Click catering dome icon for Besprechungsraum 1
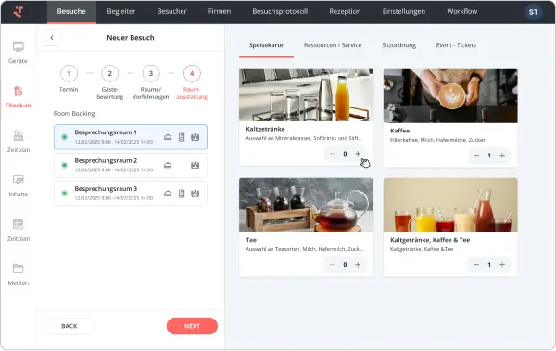Screen dimensions: 556x351 (168, 137)
